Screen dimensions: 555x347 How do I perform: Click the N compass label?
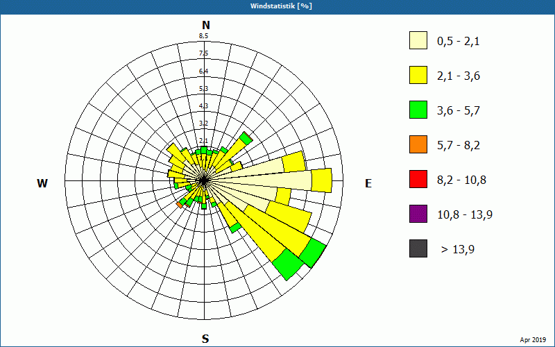[x=205, y=25]
